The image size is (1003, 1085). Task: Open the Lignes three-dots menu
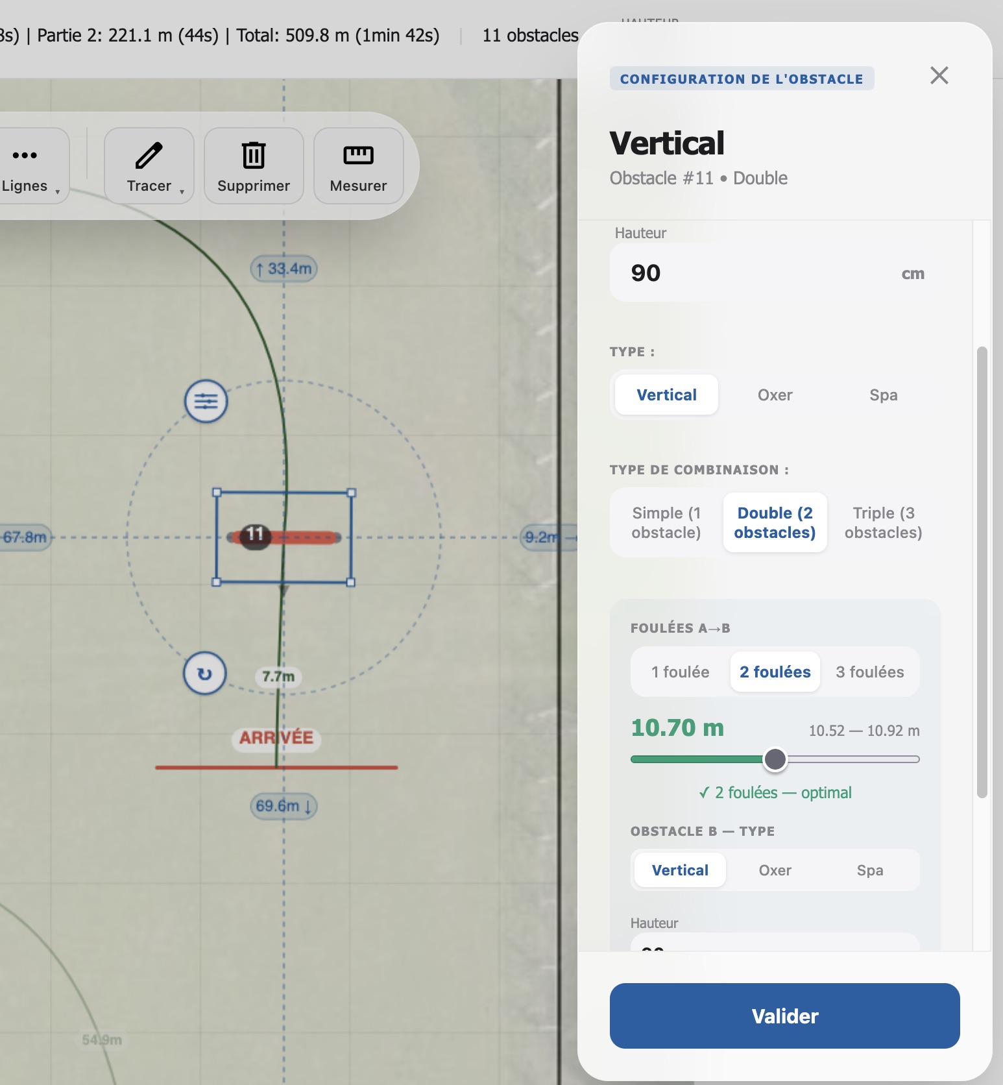pyautogui.click(x=25, y=156)
